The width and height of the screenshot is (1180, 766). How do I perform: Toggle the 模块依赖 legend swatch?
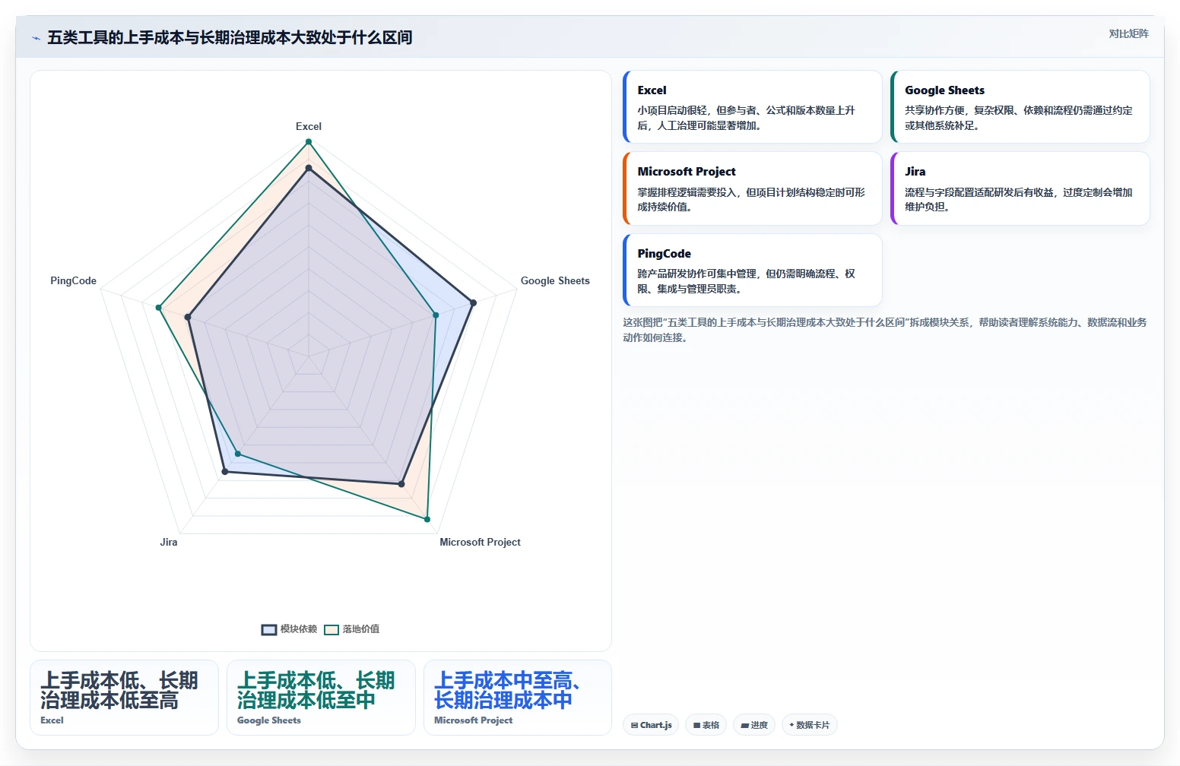[269, 629]
